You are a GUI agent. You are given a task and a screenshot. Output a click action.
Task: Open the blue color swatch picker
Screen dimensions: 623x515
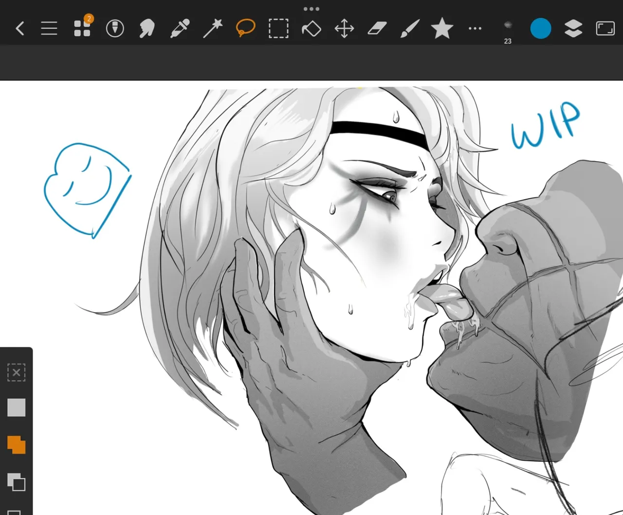point(541,29)
